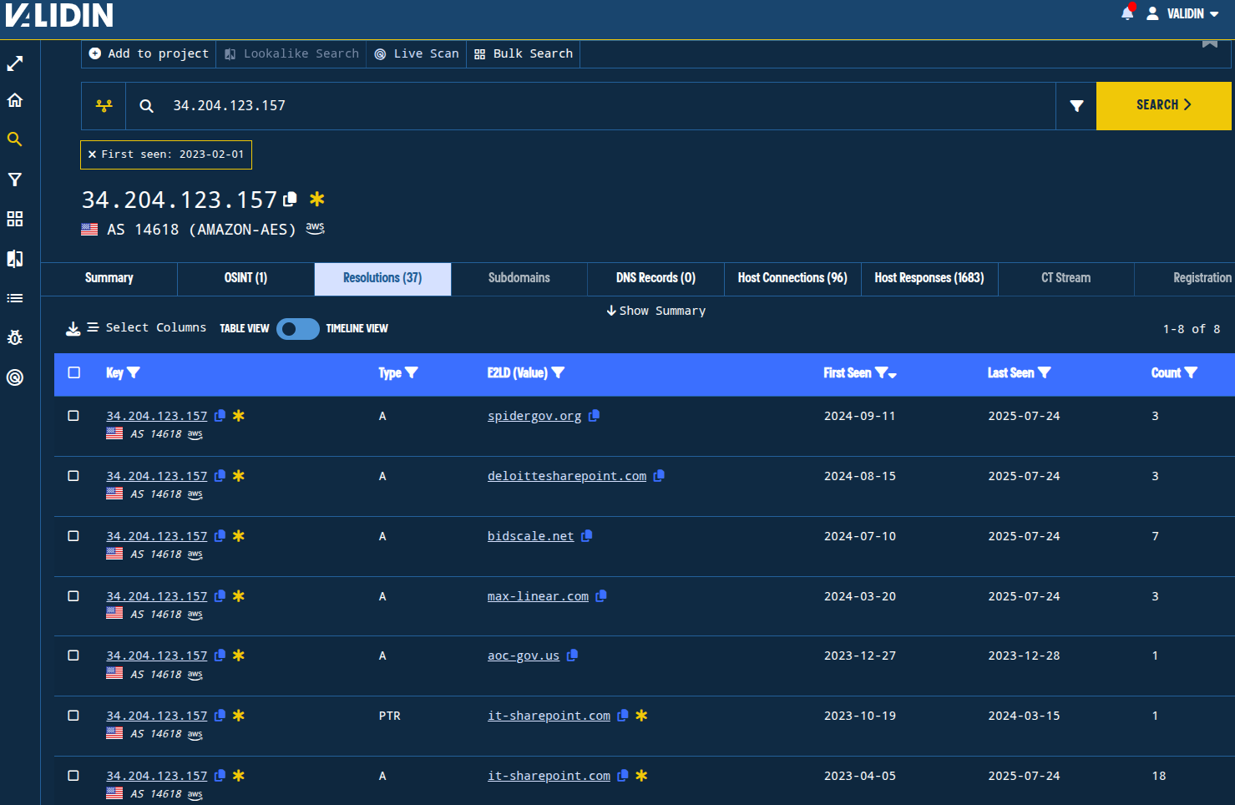Open the sidebar compare icon

click(15, 259)
